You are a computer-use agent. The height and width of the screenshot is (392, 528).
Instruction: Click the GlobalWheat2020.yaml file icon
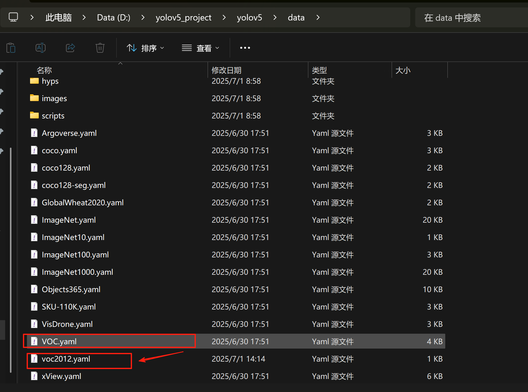point(34,202)
